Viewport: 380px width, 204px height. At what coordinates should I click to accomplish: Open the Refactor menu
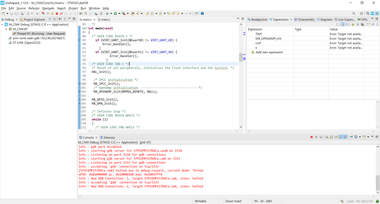[34, 8]
